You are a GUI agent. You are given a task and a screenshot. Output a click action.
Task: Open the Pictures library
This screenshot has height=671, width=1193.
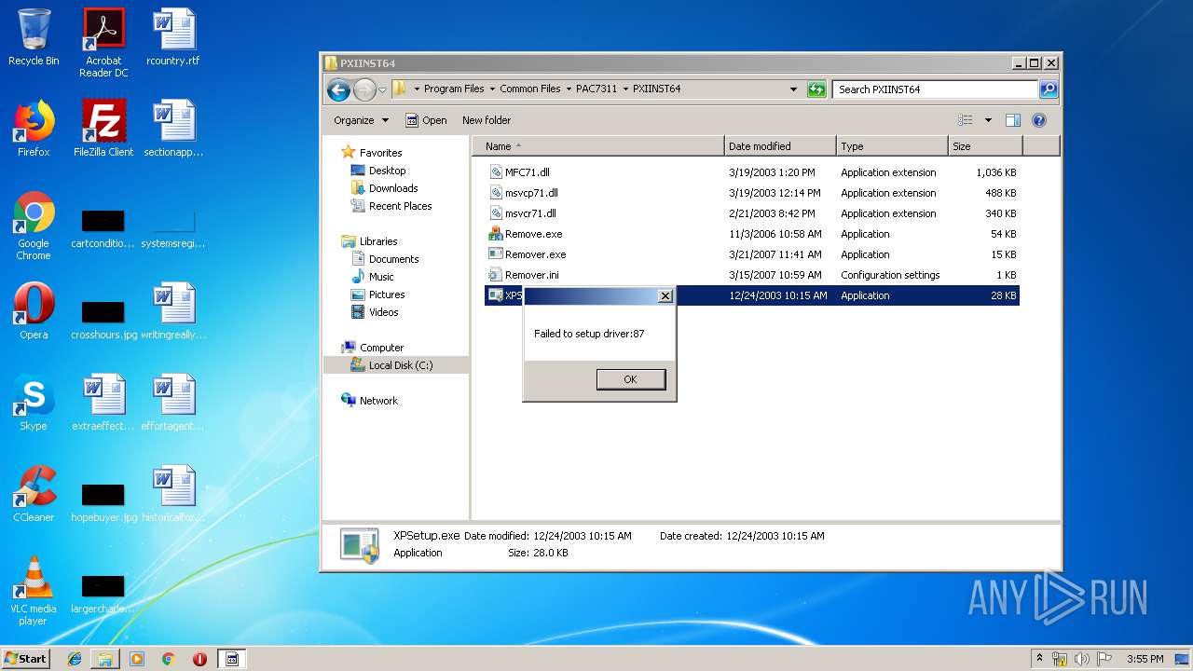click(387, 294)
